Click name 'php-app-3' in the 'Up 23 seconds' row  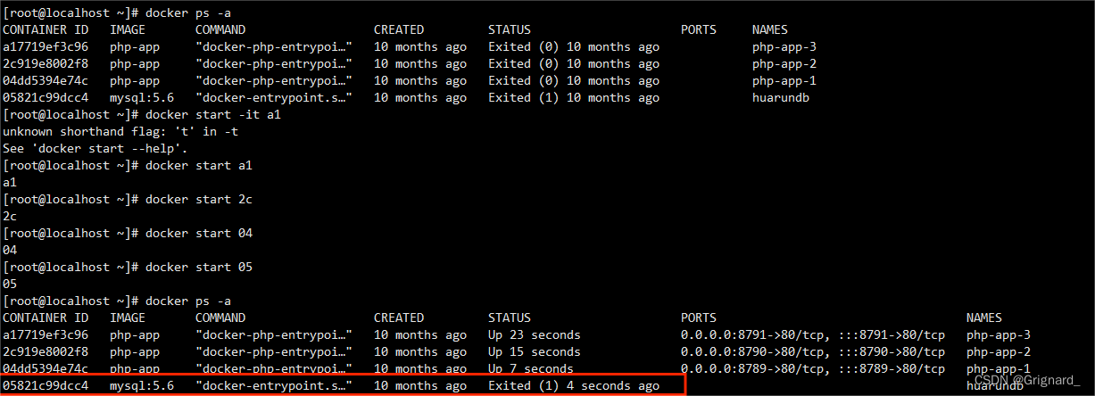coord(999,334)
